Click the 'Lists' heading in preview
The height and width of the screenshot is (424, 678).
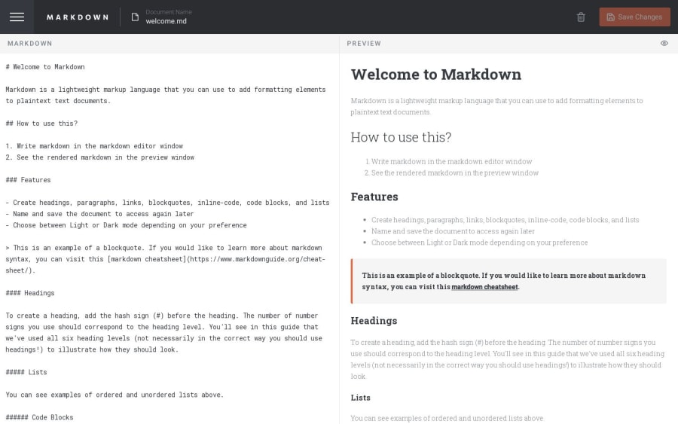[x=361, y=398]
